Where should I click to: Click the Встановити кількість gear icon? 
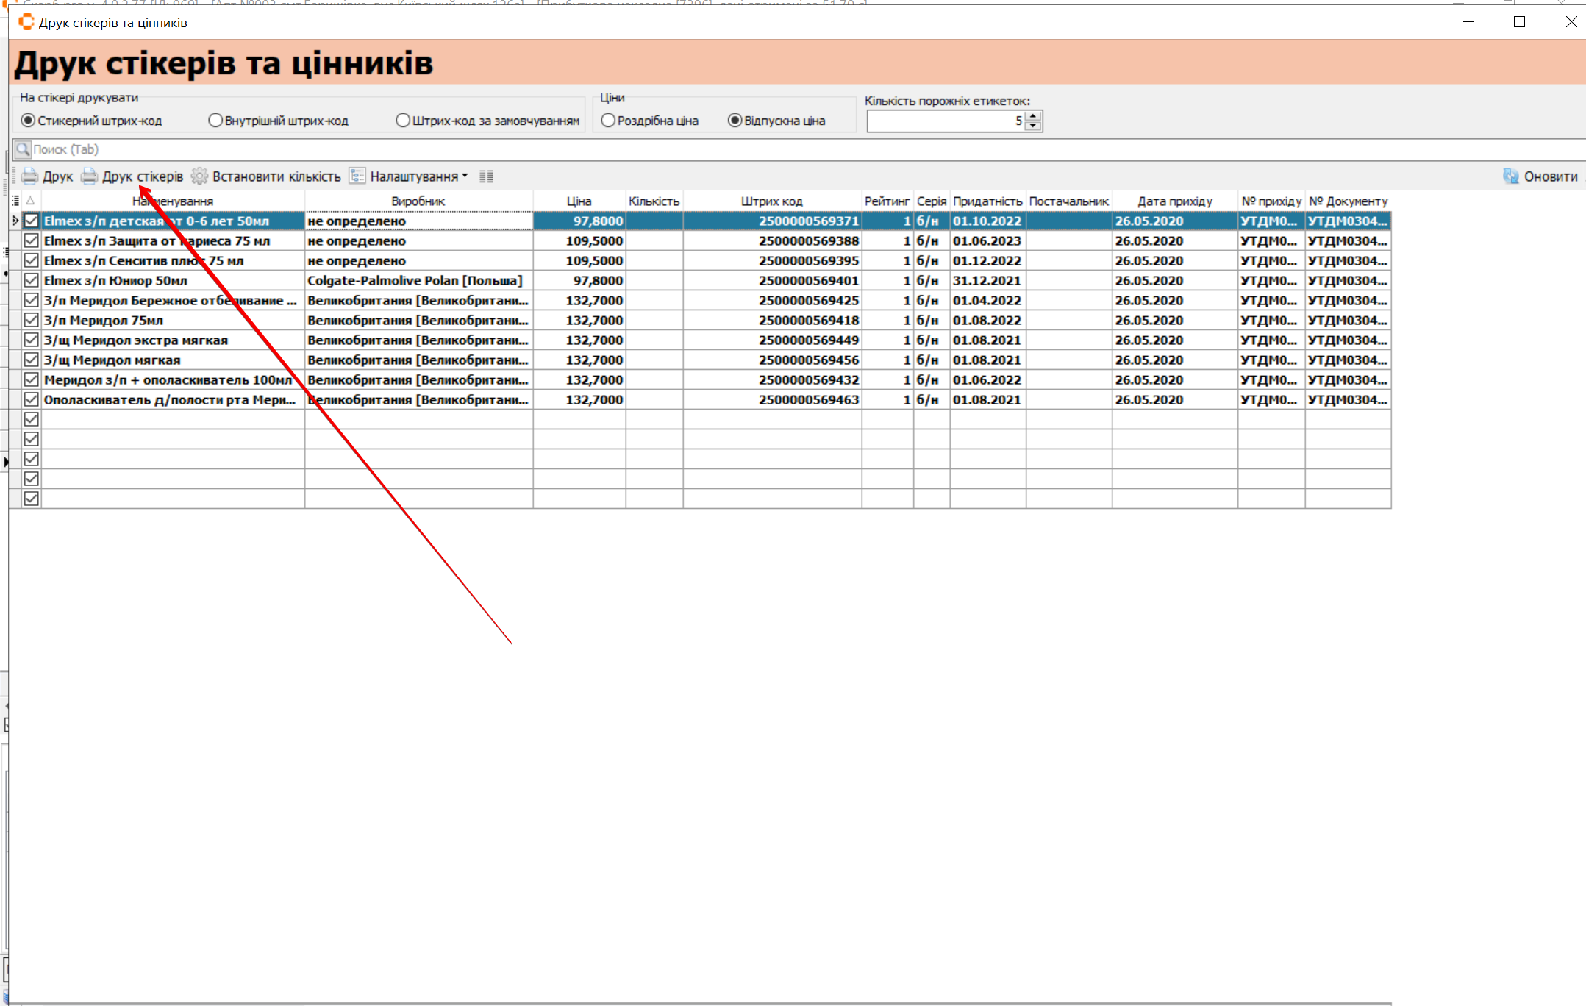click(x=199, y=176)
